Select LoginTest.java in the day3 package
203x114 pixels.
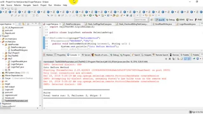click(17, 64)
